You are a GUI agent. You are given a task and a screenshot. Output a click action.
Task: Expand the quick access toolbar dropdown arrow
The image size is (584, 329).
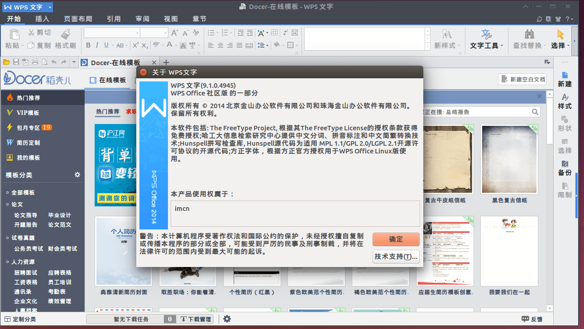[x=74, y=62]
